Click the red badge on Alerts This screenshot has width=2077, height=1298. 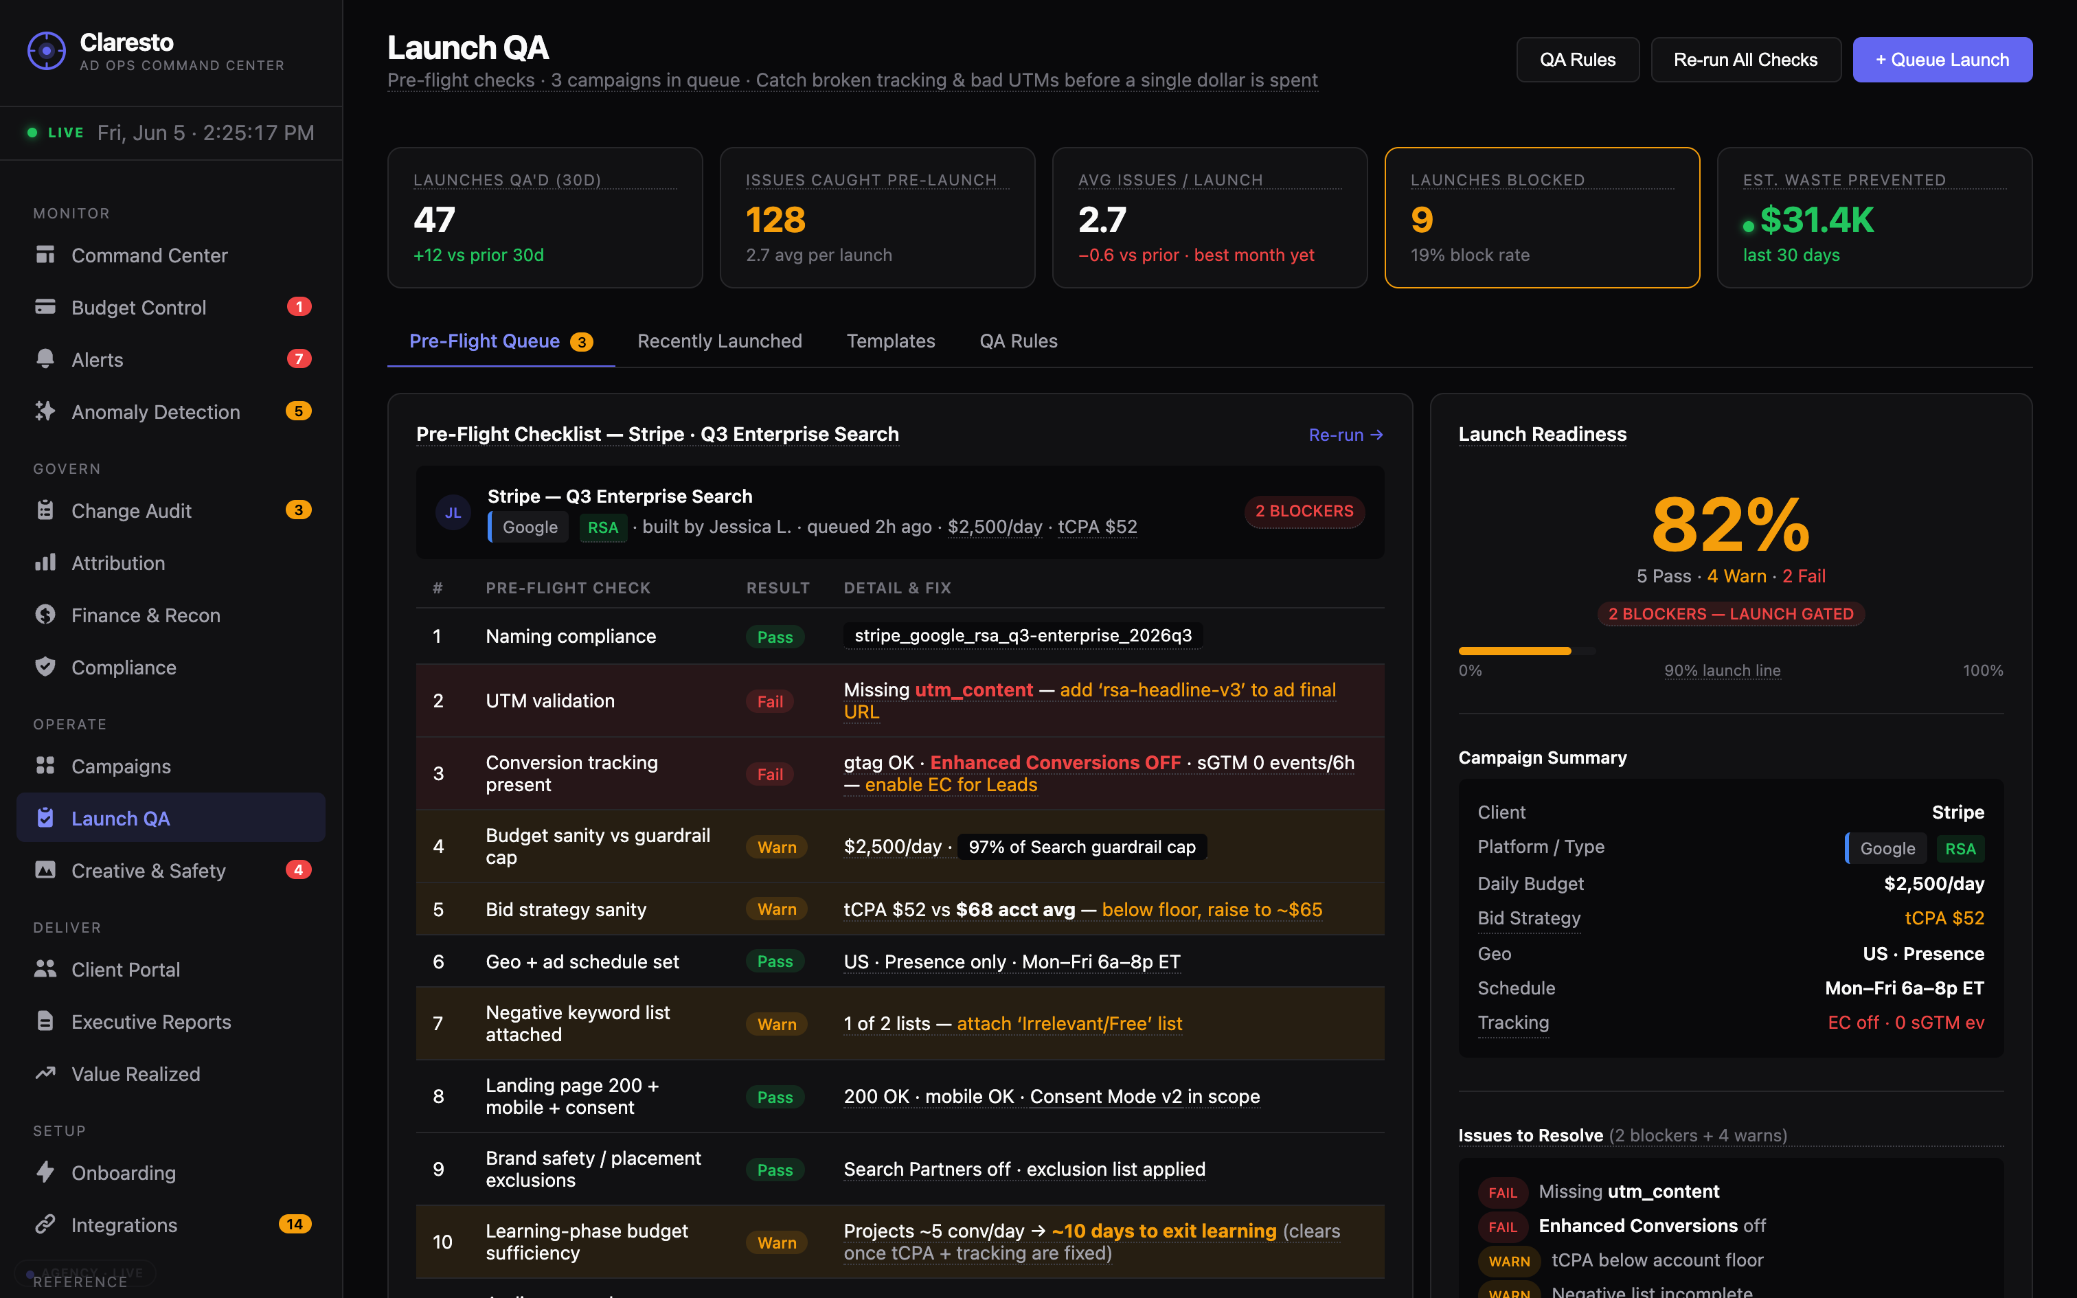(x=299, y=358)
